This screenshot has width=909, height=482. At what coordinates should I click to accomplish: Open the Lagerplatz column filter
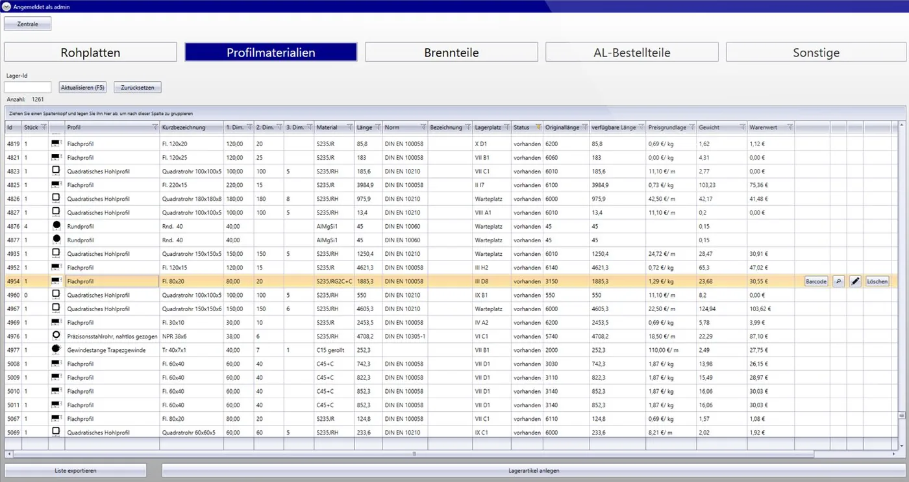pyautogui.click(x=506, y=127)
